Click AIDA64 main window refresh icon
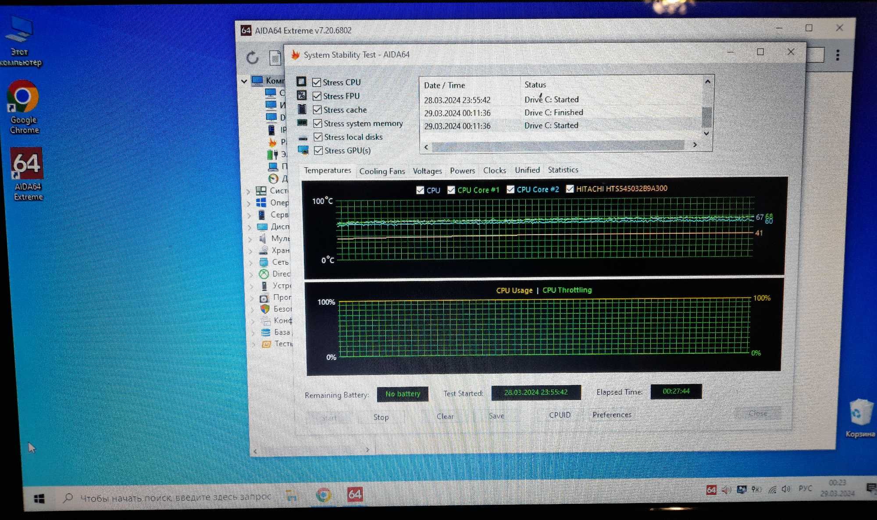877x520 pixels. 253,57
